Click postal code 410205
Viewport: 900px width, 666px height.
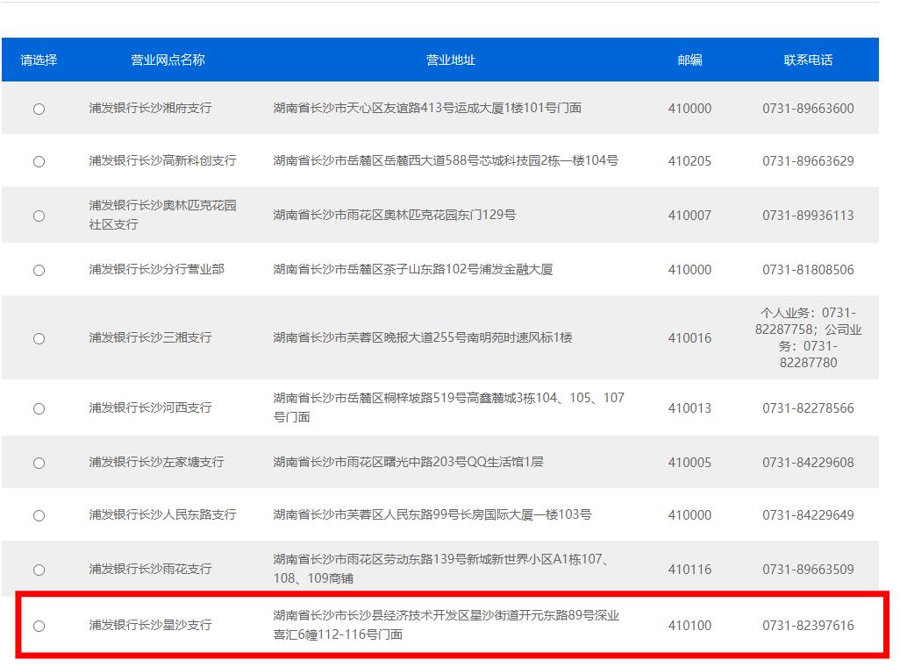pyautogui.click(x=689, y=161)
